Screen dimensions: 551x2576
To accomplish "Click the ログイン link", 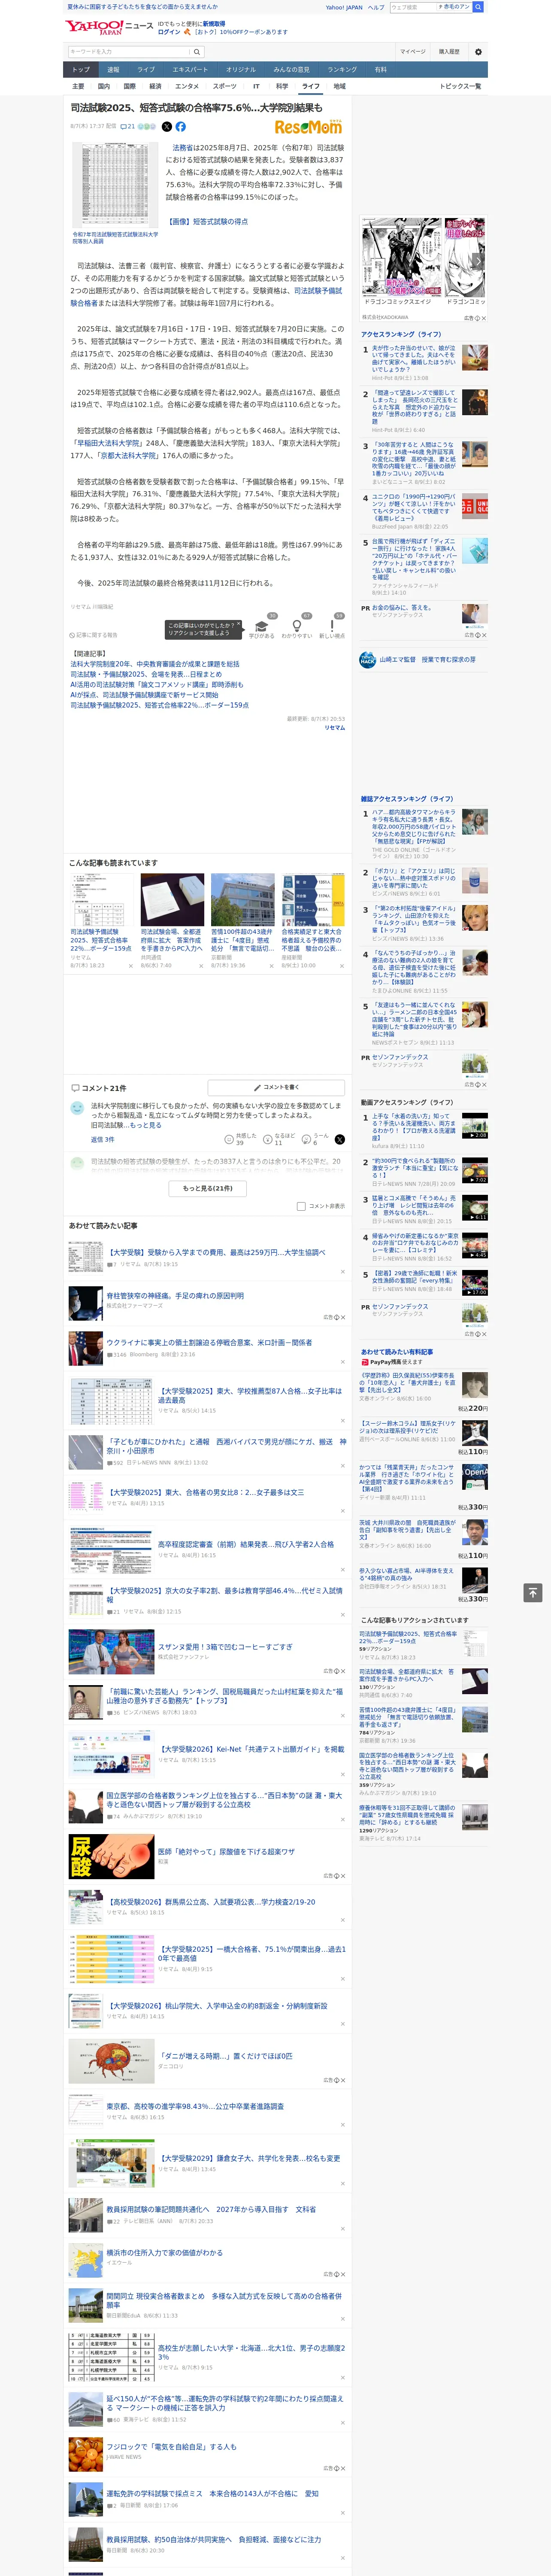I will click(170, 32).
